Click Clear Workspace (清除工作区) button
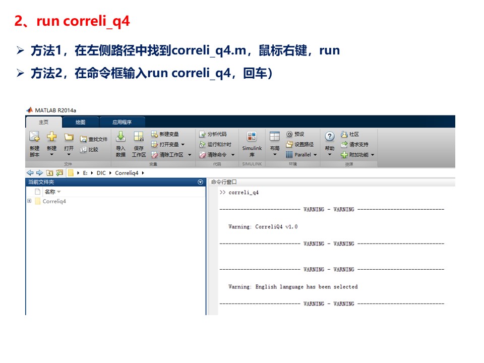The width and height of the screenshot is (484, 363). (167, 155)
